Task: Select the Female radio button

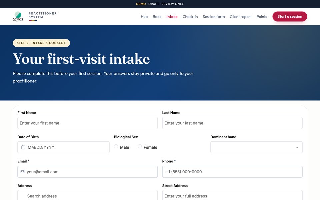Action: tap(140, 146)
